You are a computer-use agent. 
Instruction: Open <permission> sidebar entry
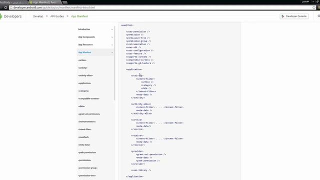84,160
